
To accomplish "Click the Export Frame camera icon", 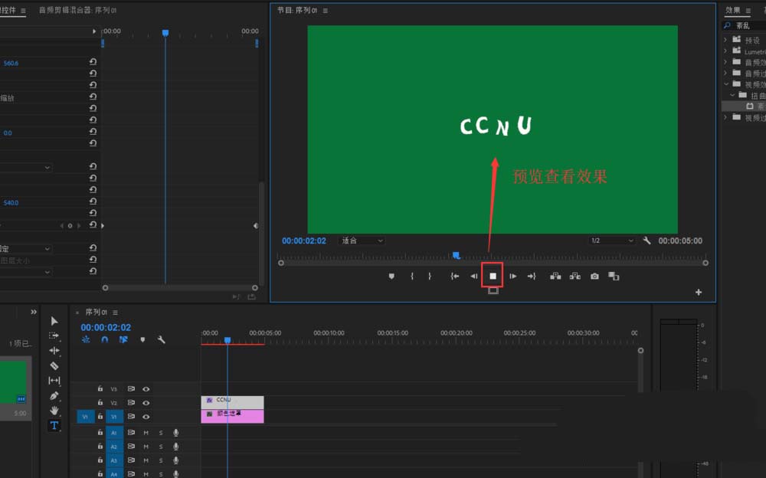I will click(594, 276).
